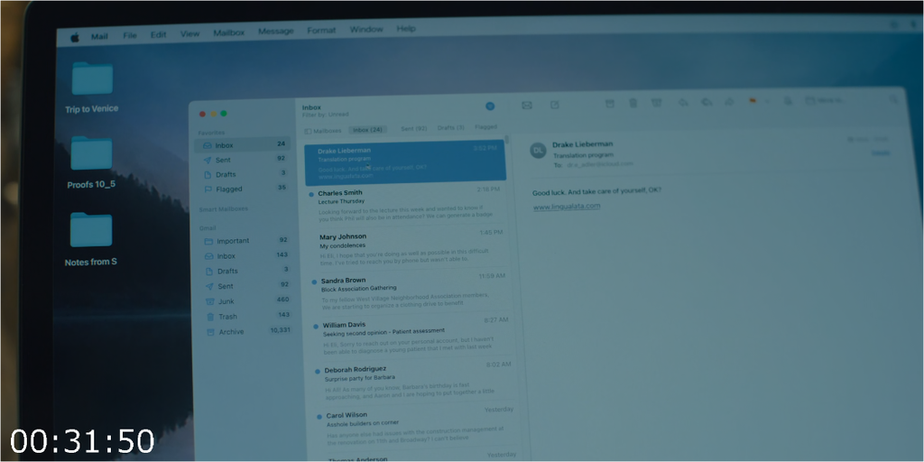The image size is (924, 462).
Task: Toggle Mailboxes button in favorites bar
Action: click(x=323, y=131)
